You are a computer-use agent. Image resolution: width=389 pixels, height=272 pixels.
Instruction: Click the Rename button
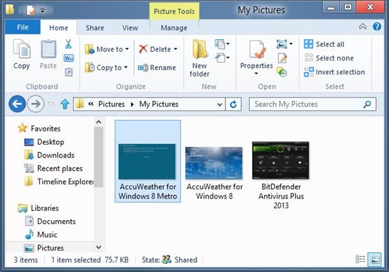(x=157, y=67)
